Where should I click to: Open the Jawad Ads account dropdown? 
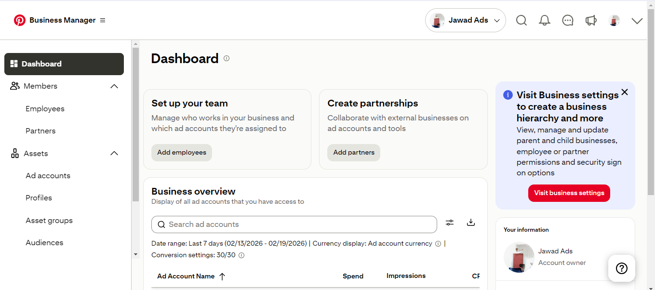(465, 20)
